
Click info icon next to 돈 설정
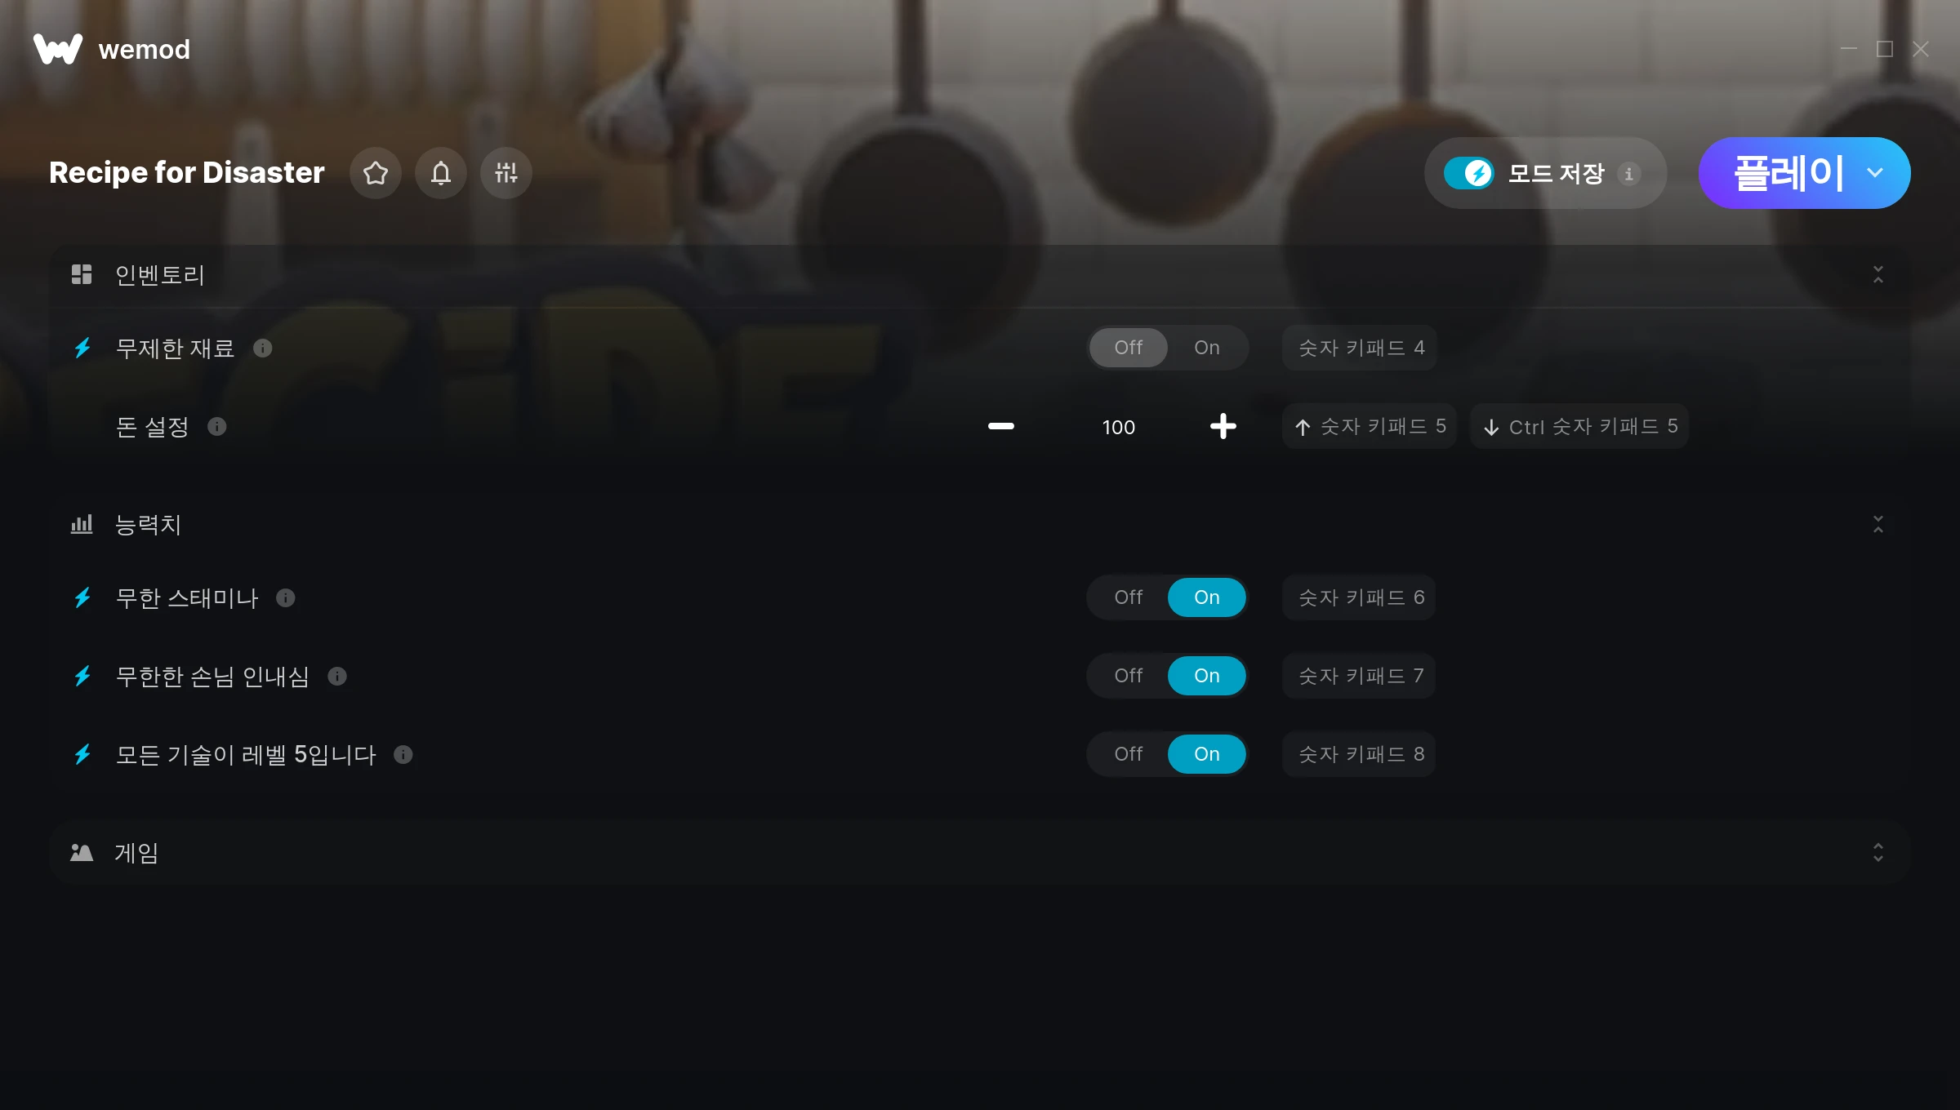pos(217,427)
